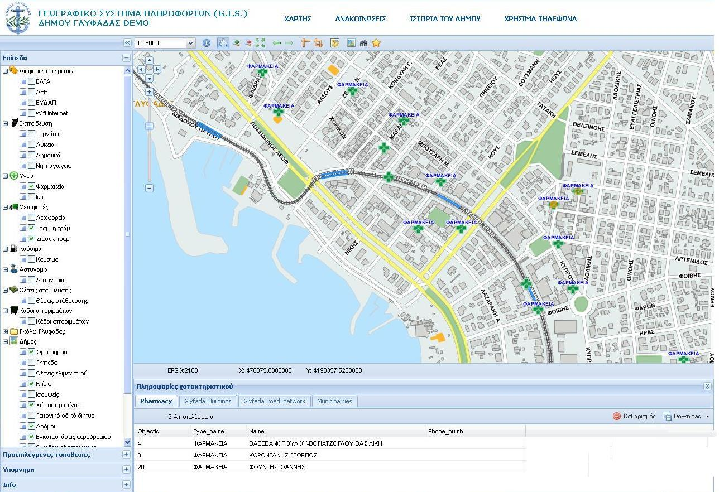Select the Pan hand tool

click(223, 43)
